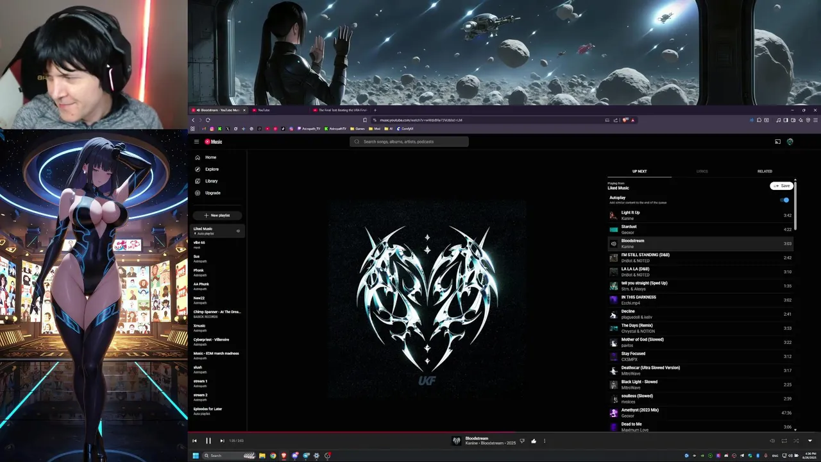
Task: Play Stardust by Geoxor in queue
Action: [700, 230]
